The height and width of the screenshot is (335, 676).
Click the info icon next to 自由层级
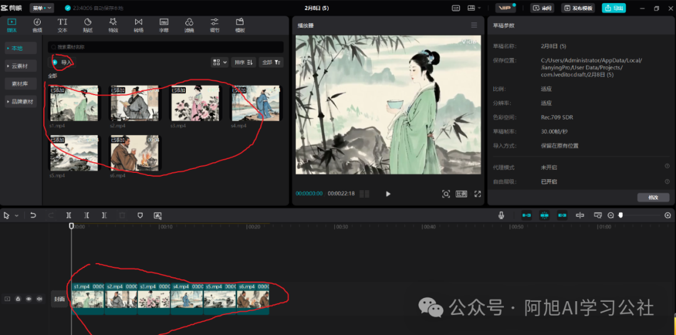(667, 181)
